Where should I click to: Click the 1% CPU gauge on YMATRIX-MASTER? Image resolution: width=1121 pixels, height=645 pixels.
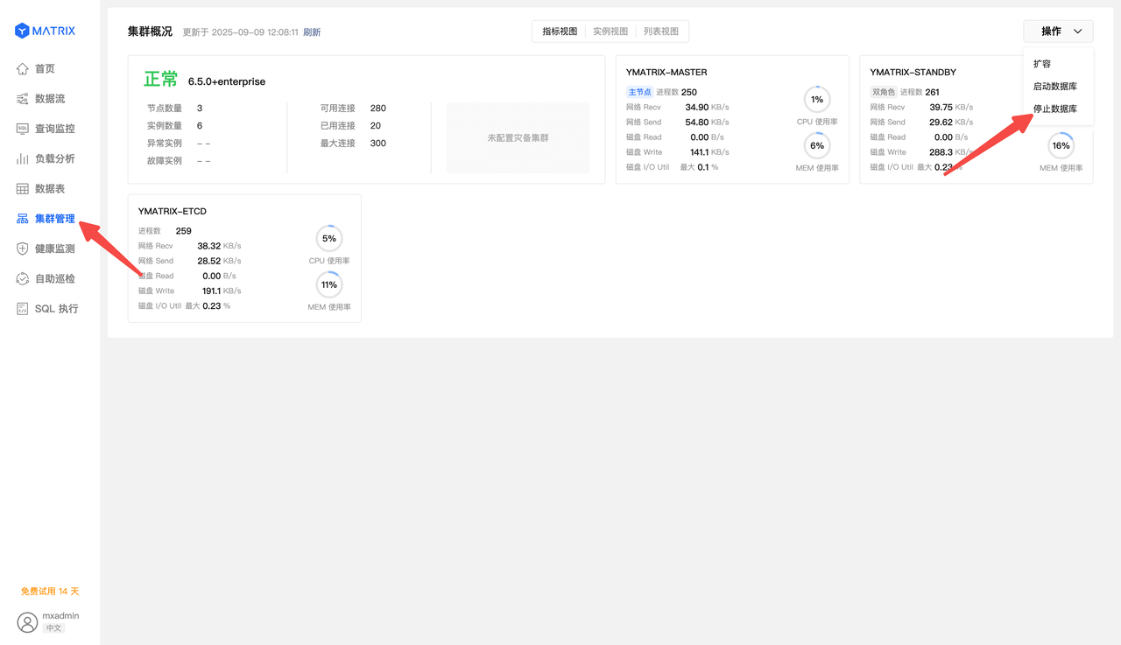tap(817, 100)
